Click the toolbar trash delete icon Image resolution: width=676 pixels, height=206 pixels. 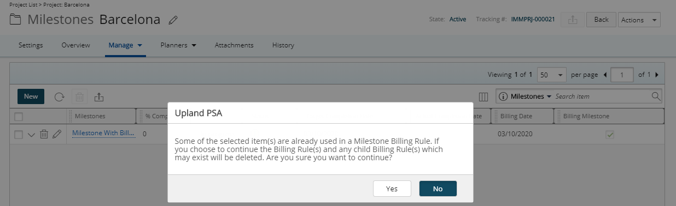(79, 97)
